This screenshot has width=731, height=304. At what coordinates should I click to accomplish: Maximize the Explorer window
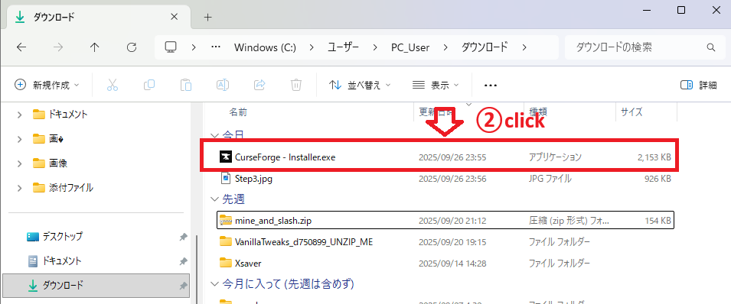681,10
